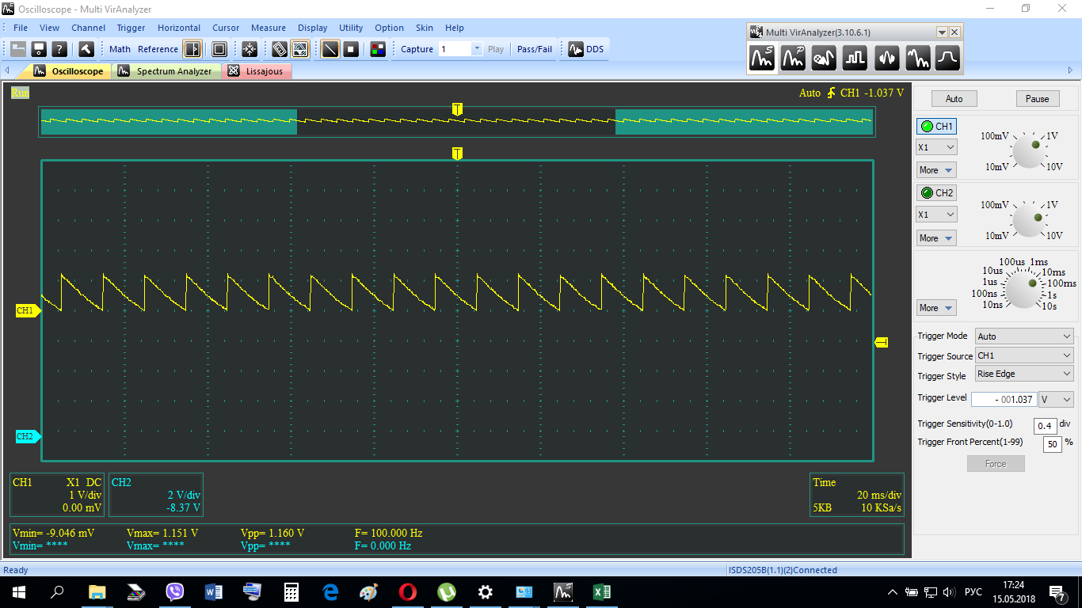The width and height of the screenshot is (1082, 608).
Task: Toggle CH1 channel on/off
Action: [935, 126]
